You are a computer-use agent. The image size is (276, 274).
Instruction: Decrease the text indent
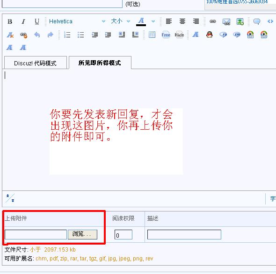click(94, 35)
